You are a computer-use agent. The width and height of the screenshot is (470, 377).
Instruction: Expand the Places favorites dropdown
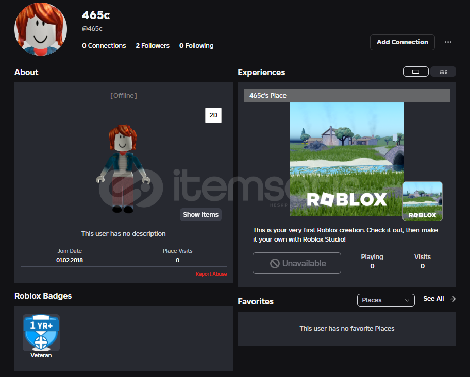(x=385, y=300)
